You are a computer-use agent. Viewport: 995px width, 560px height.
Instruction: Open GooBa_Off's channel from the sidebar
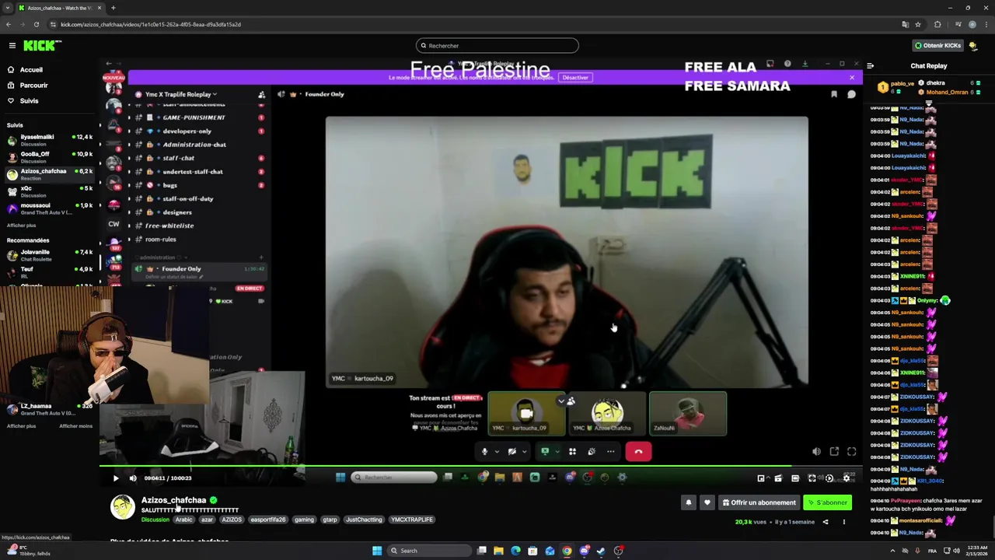point(50,157)
